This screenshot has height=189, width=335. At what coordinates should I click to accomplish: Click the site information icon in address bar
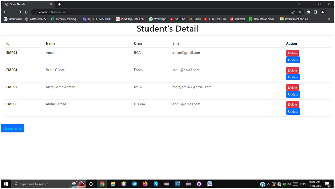(35, 12)
